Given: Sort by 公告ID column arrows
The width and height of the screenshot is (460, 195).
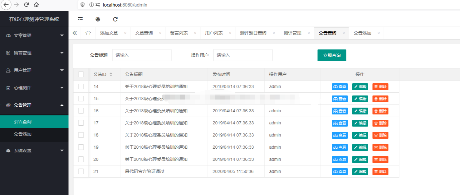Looking at the screenshot, I should click(111, 74).
